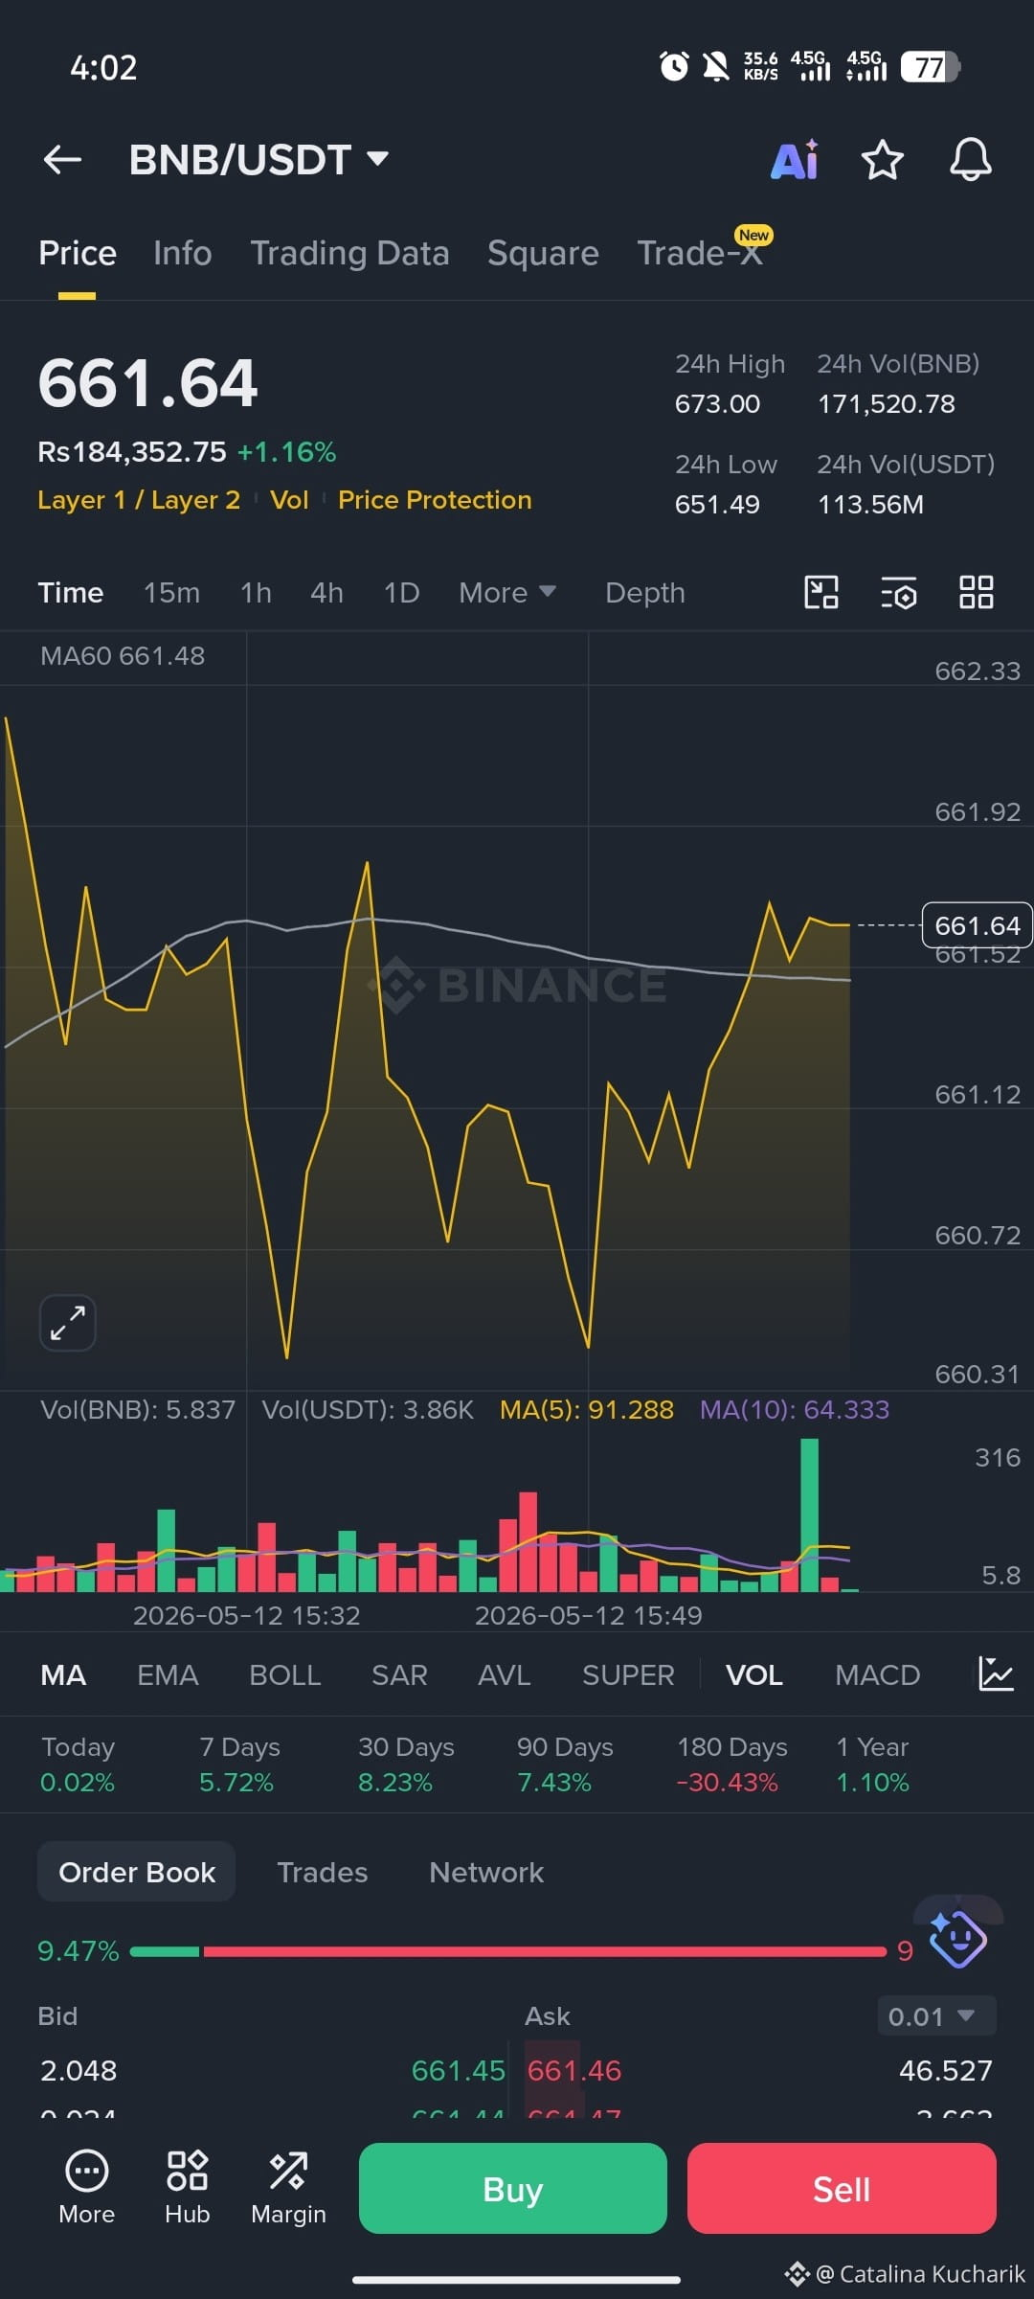Viewport: 1034px width, 2299px height.
Task: Switch to the Depth chart
Action: [x=644, y=593]
